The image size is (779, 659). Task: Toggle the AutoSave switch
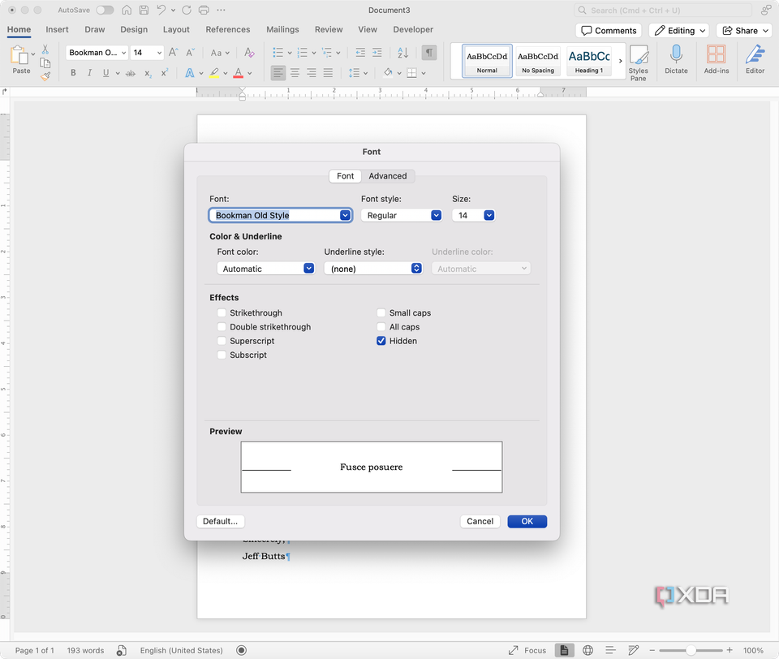click(105, 11)
